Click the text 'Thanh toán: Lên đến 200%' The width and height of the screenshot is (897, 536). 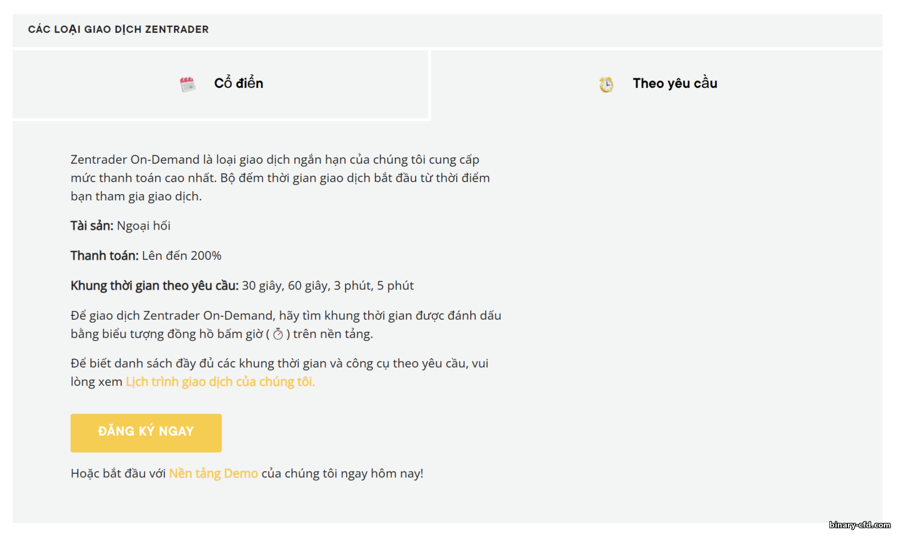click(x=146, y=256)
